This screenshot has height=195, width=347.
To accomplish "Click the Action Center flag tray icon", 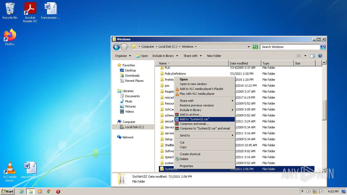I will 322,191.
